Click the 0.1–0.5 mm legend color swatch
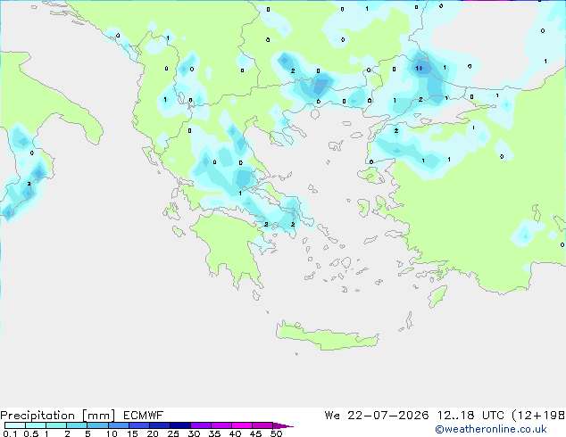Viewport: 566px width, 437px height. [15, 425]
